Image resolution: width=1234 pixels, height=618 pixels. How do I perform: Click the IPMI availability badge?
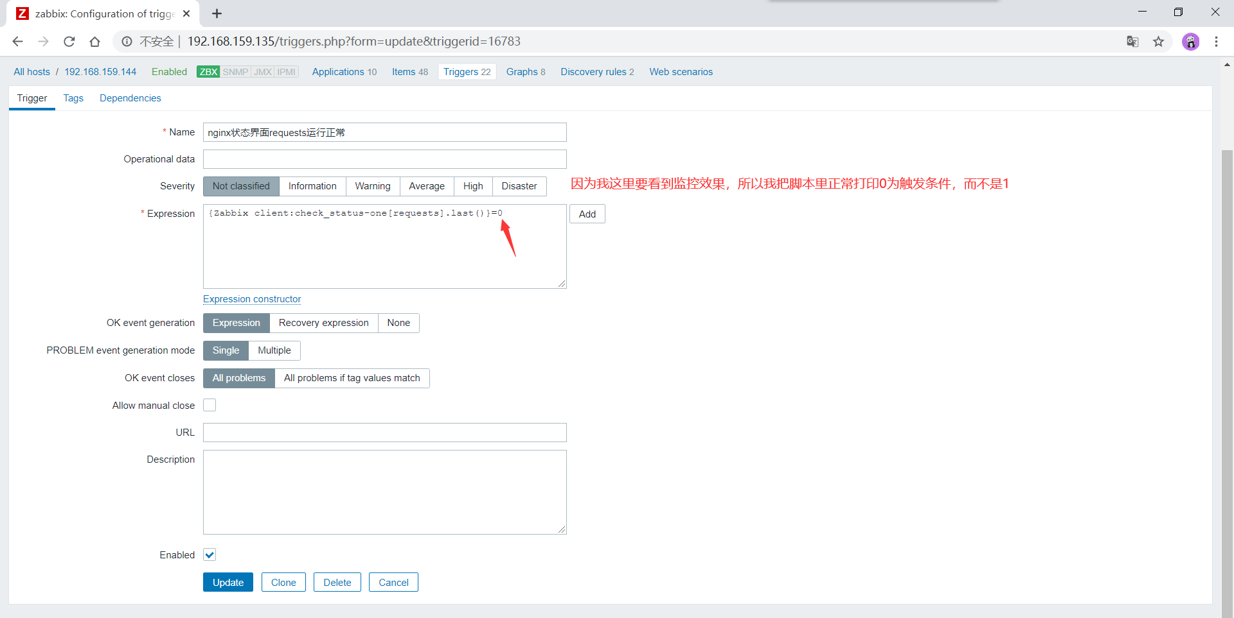point(287,72)
